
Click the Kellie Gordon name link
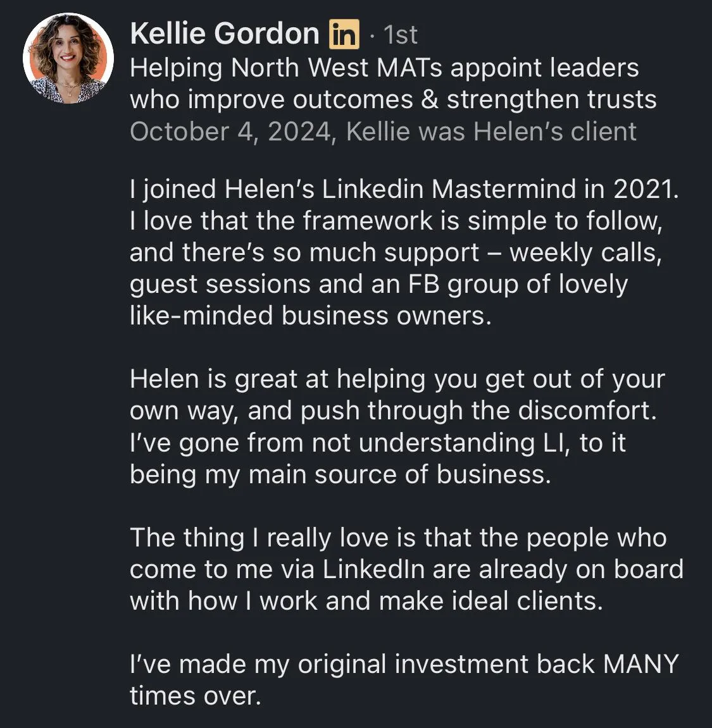point(225,34)
